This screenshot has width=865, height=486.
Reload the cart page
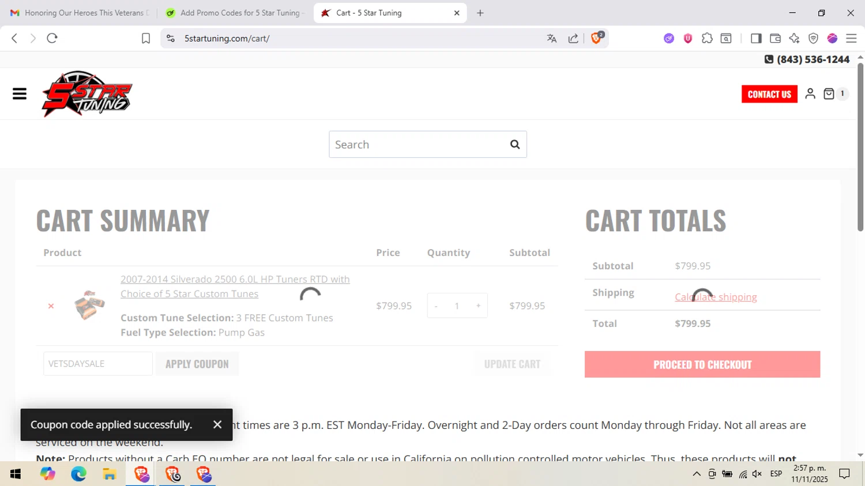[x=52, y=38]
